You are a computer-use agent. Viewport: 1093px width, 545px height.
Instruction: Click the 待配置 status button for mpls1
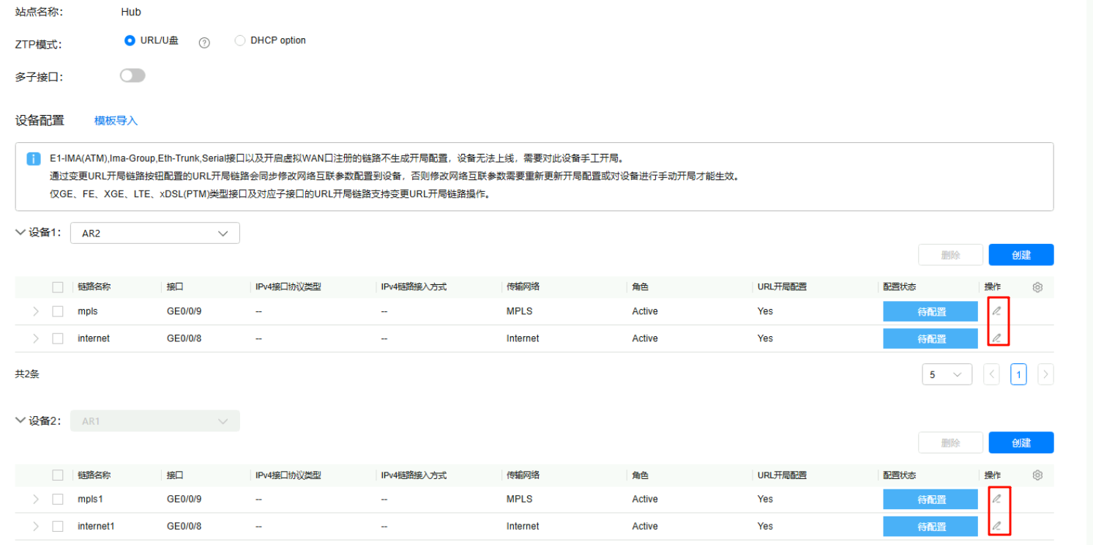(x=930, y=499)
